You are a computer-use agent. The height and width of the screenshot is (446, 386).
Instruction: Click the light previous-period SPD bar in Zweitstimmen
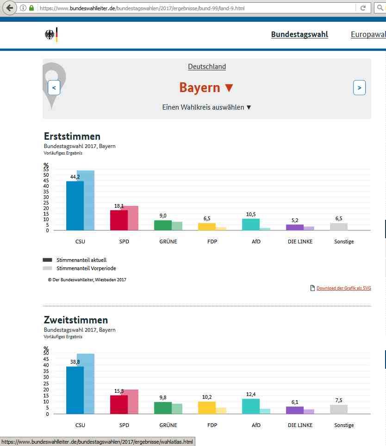(x=133, y=402)
